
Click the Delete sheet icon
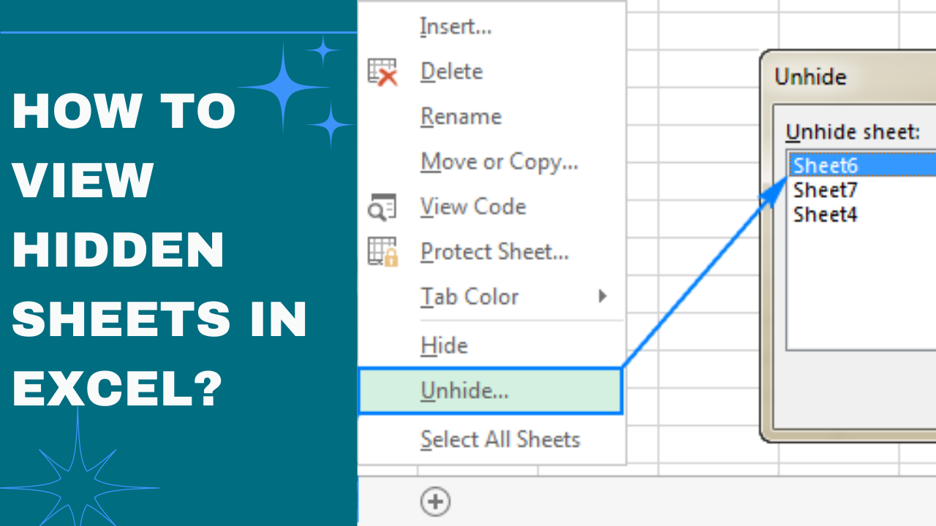(x=383, y=71)
